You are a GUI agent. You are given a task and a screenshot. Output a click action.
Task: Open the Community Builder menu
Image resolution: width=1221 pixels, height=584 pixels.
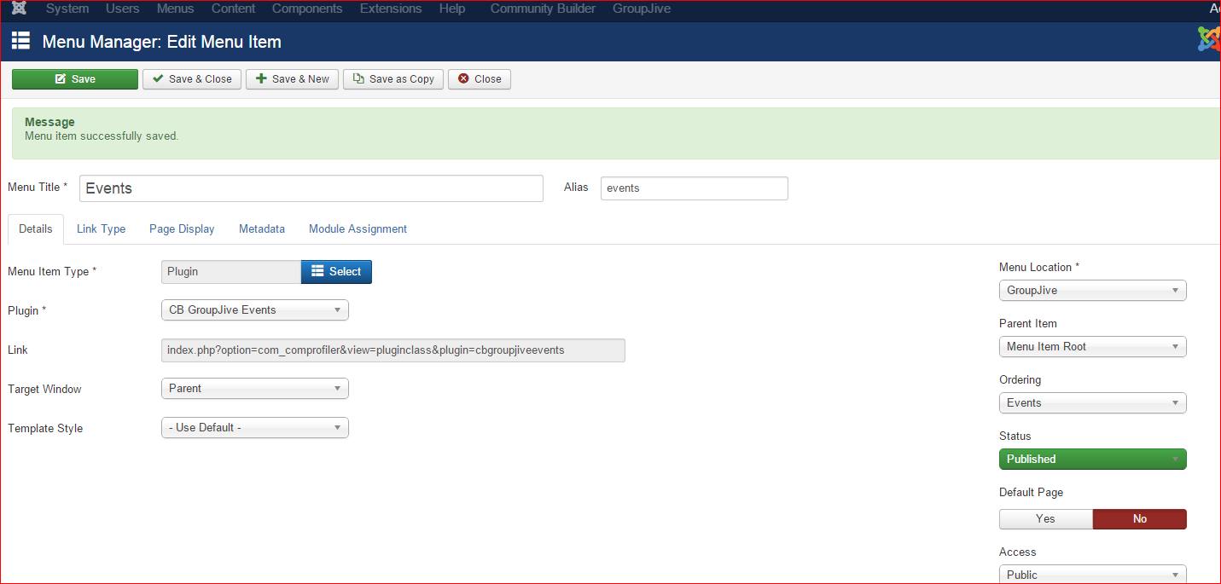(543, 9)
